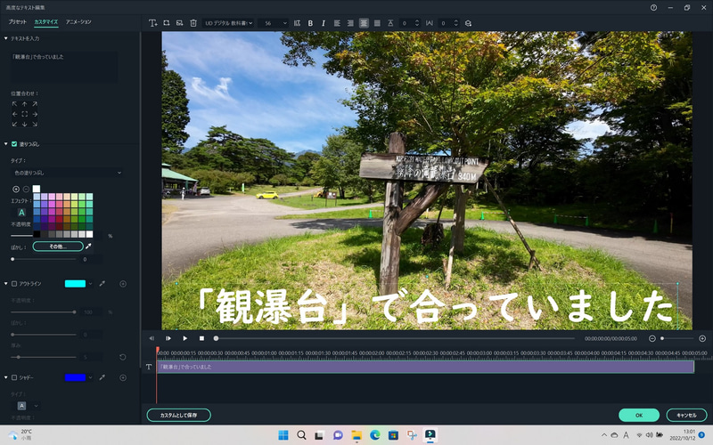Enable the アウトライン outline checkbox
This screenshot has height=445, width=713.
(x=14, y=284)
